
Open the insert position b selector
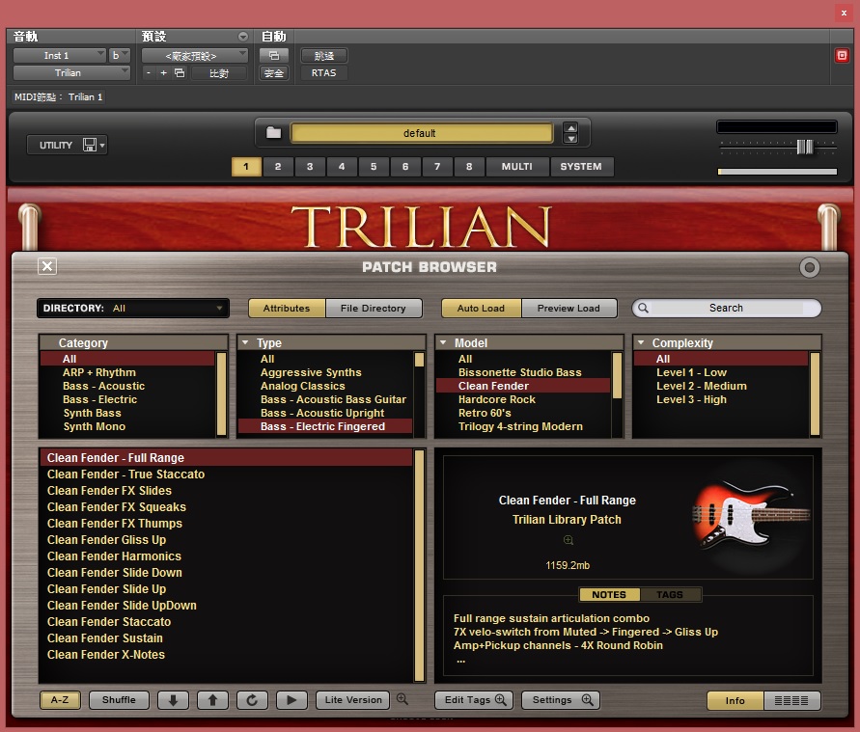tap(119, 55)
